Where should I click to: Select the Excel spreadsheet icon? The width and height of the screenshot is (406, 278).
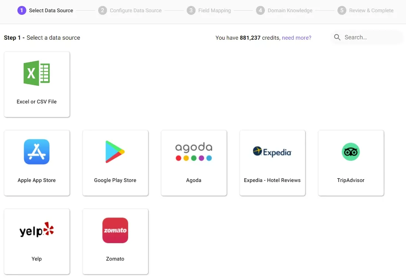tap(37, 73)
